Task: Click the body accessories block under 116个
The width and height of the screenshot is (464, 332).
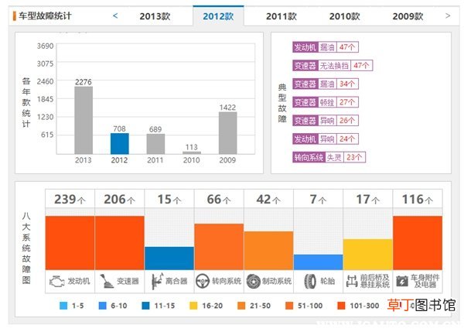Action: (418, 243)
